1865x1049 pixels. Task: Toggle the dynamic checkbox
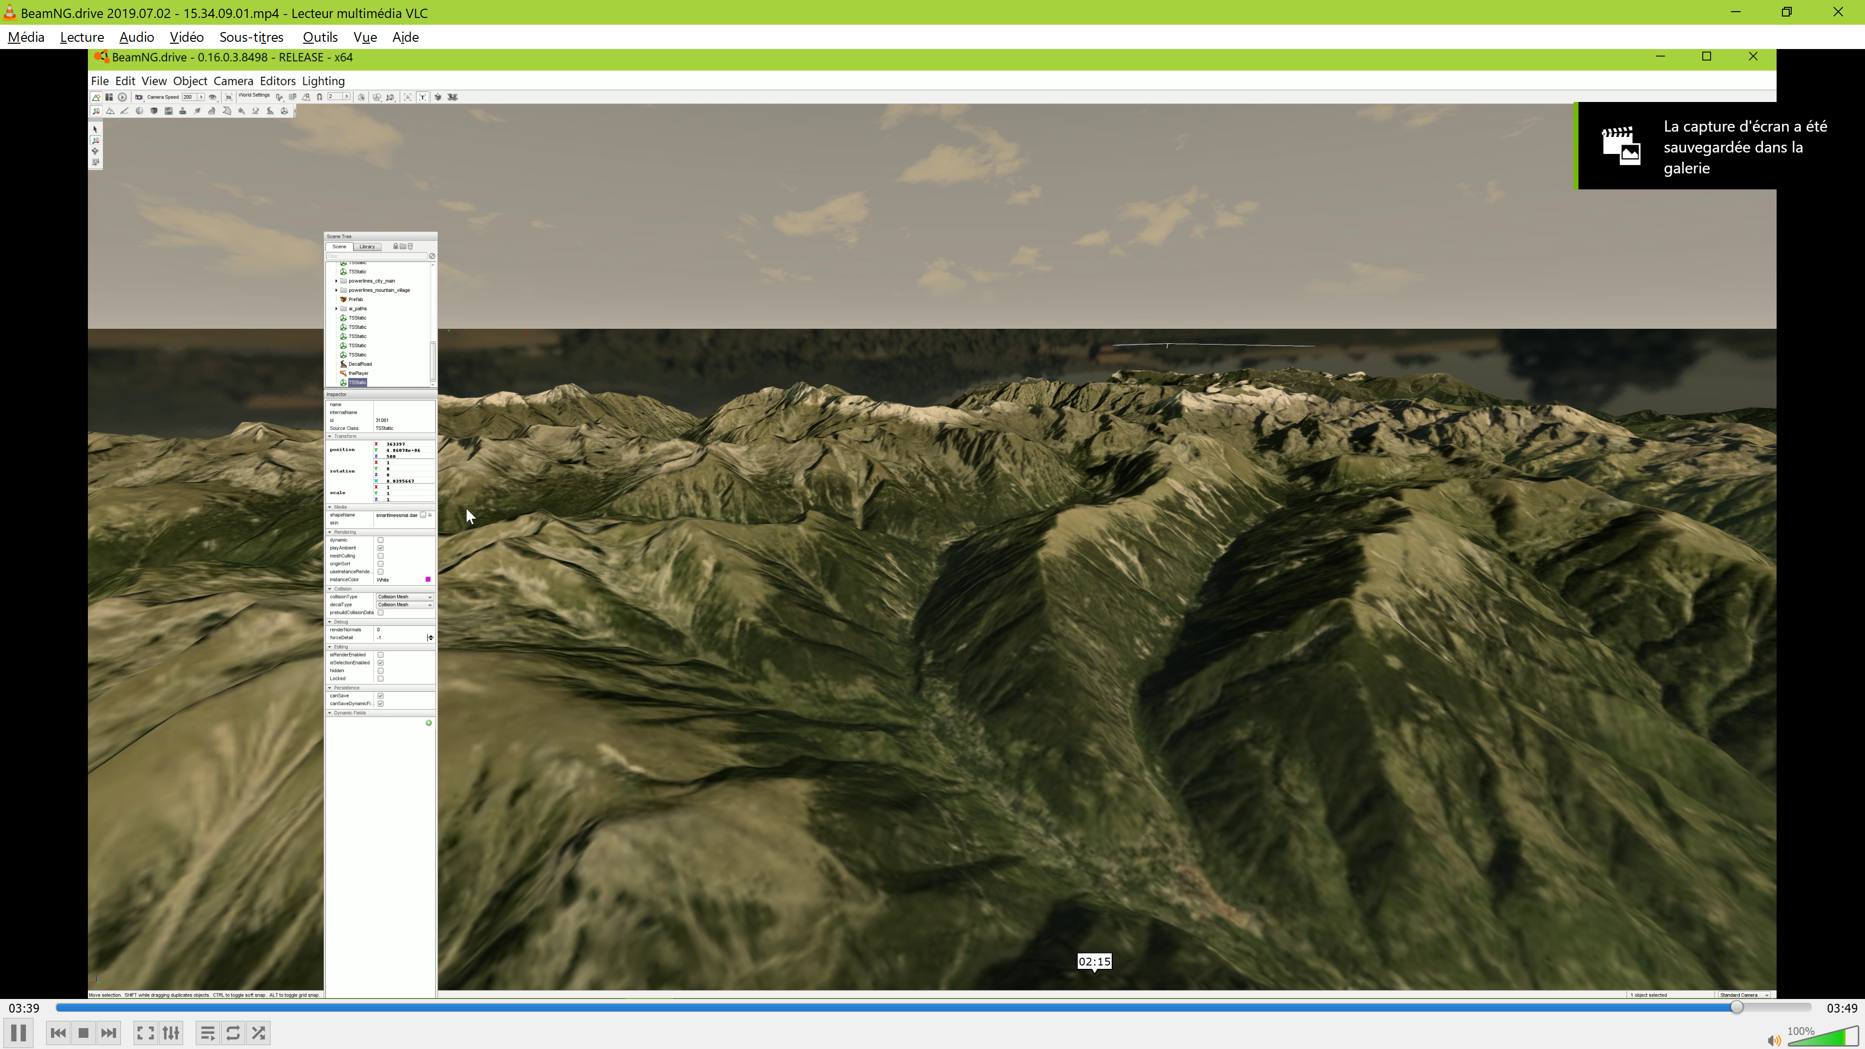point(380,540)
